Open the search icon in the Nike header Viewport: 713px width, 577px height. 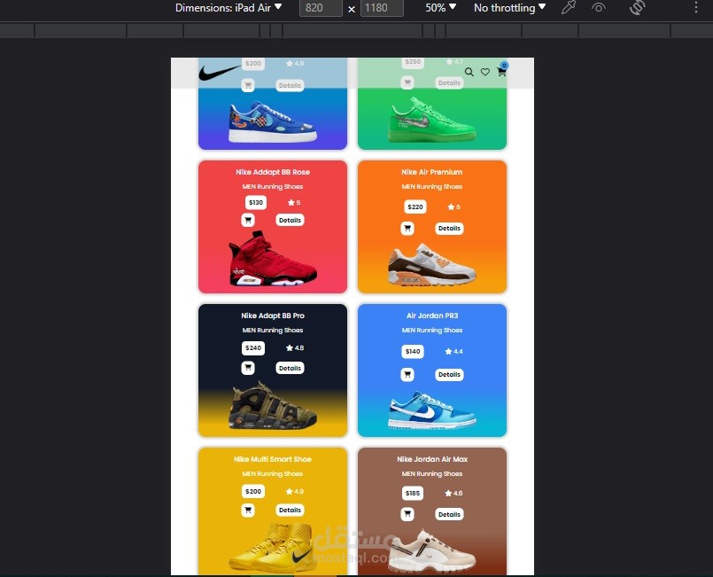pyautogui.click(x=469, y=72)
